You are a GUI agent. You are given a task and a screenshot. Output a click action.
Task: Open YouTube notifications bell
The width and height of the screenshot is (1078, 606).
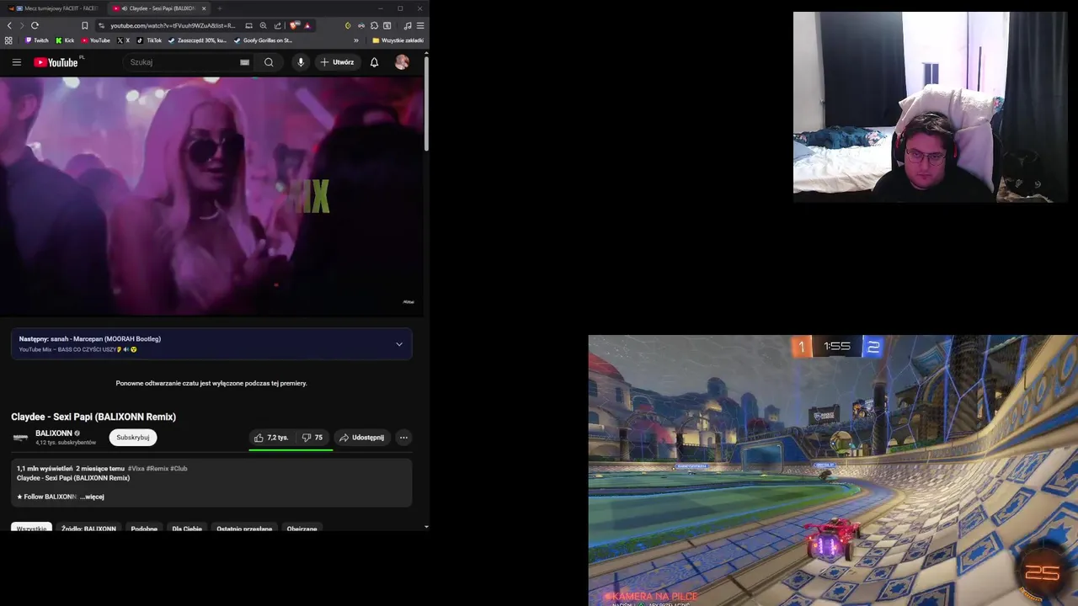[374, 62]
